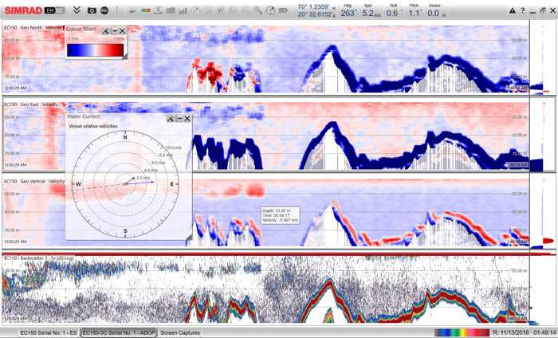Image resolution: width=558 pixels, height=338 pixels.
Task: Click the 11/13/2018 date in status bar
Action: pyautogui.click(x=514, y=332)
